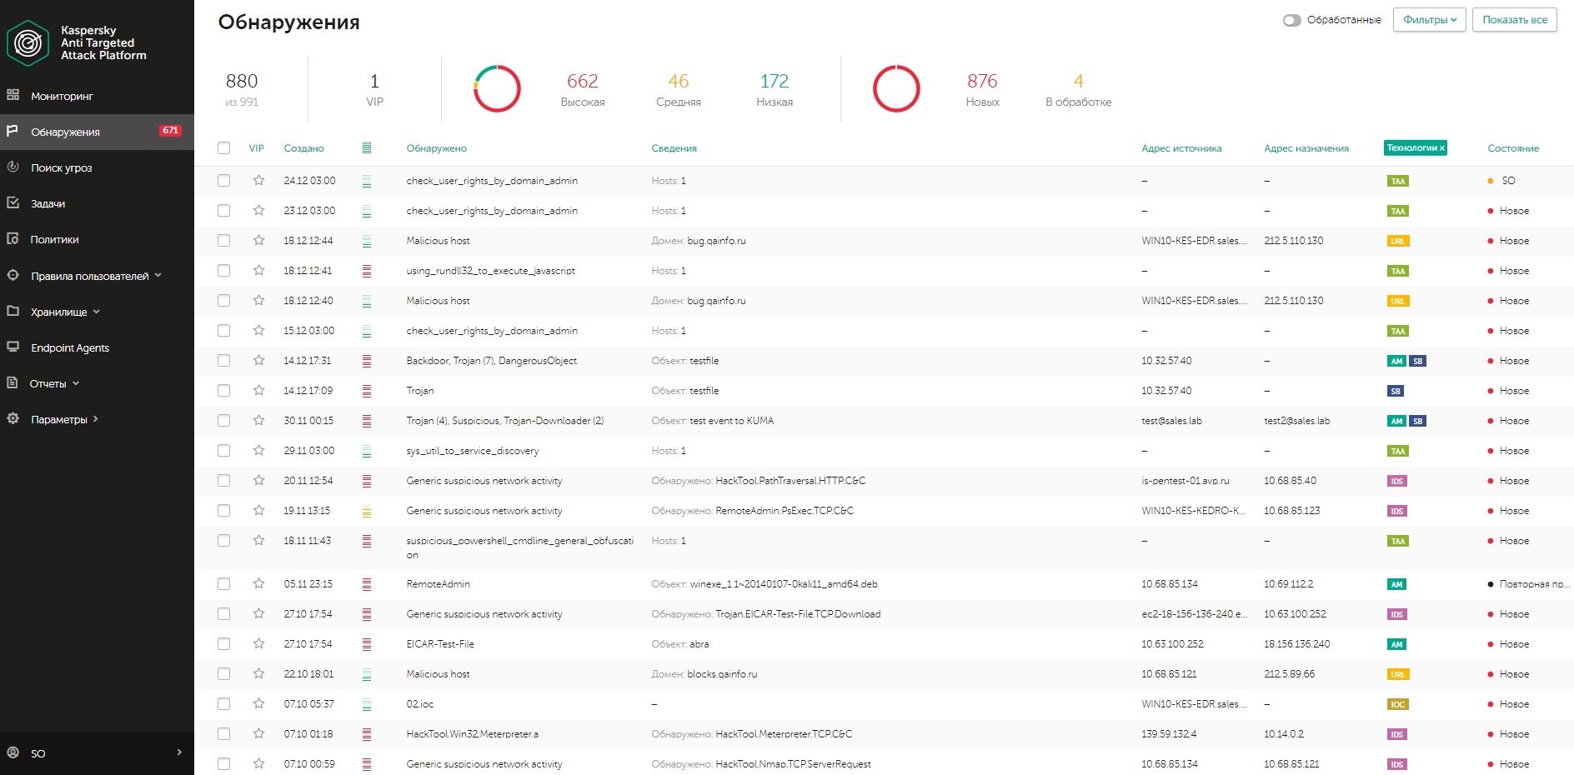Select checkbox for the Trojan 14.12 17:09 row
The width and height of the screenshot is (1574, 775).
[223, 391]
